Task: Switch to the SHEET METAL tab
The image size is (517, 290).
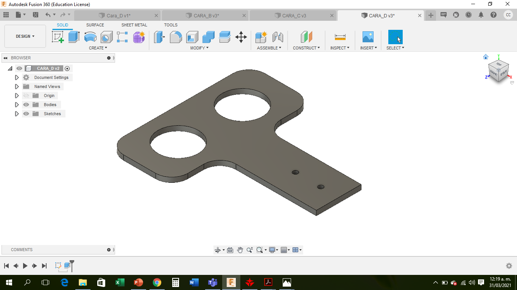Action: (x=134, y=25)
